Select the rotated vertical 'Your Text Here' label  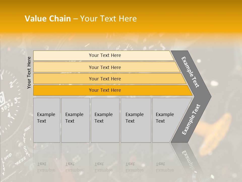tap(29, 73)
